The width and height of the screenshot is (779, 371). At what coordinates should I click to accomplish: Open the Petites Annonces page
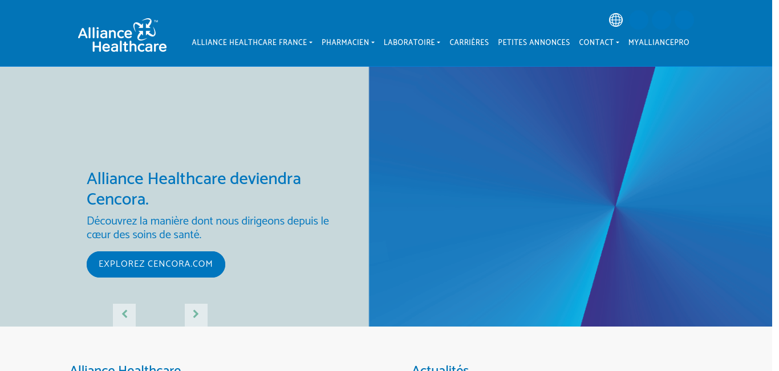(534, 43)
